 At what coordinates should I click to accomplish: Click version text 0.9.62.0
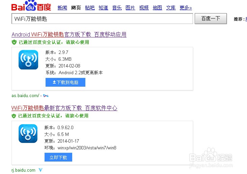tap(65, 127)
